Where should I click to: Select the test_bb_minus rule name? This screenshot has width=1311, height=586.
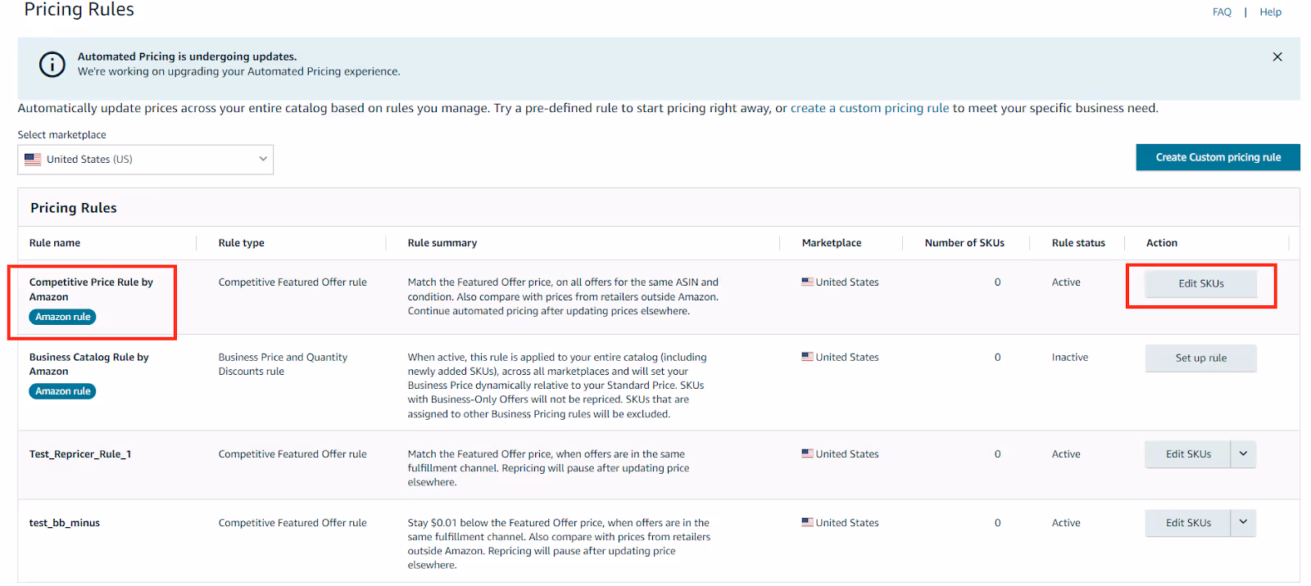coord(65,523)
